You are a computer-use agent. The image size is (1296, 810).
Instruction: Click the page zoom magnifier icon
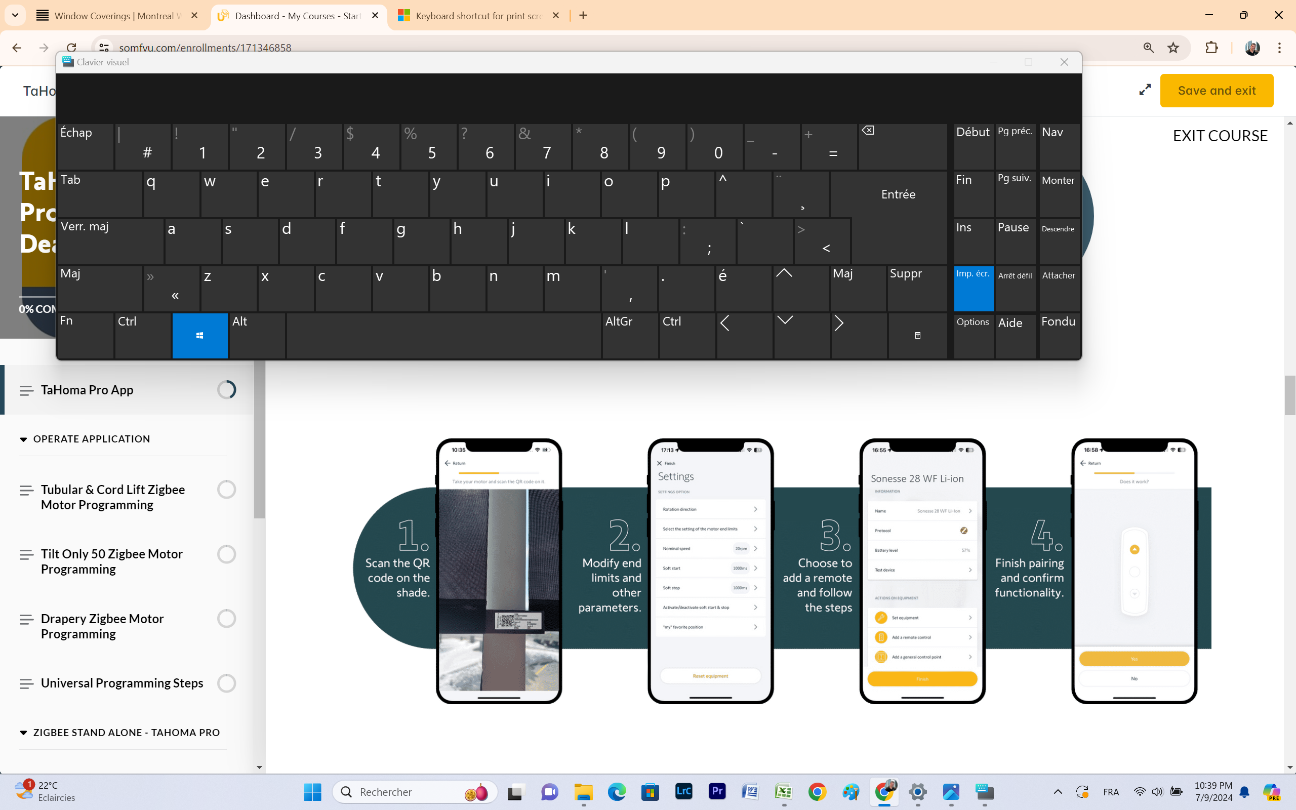(x=1148, y=48)
